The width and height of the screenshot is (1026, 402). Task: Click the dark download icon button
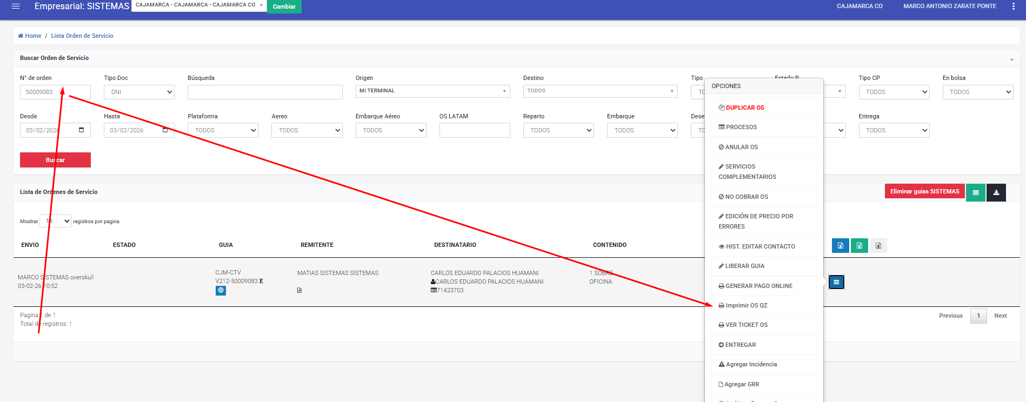996,192
